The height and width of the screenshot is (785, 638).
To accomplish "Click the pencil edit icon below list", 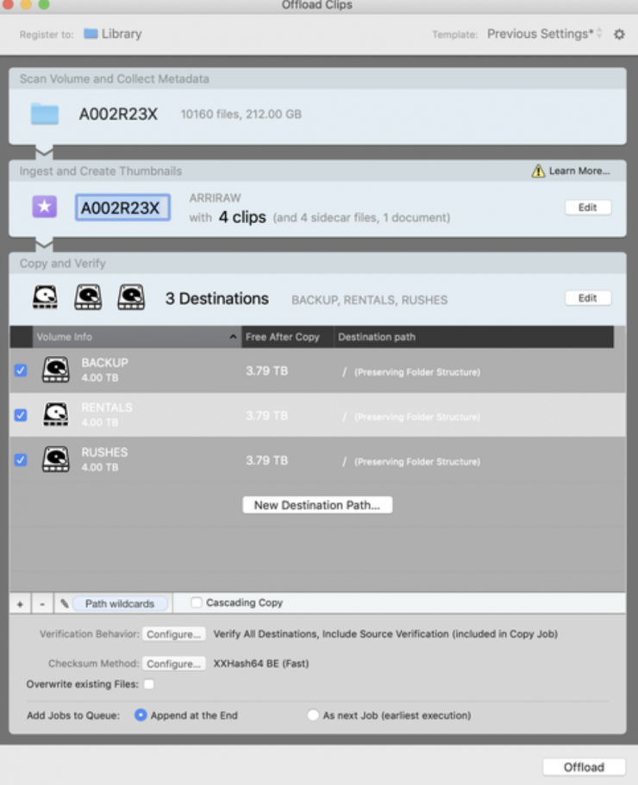I will [x=65, y=604].
